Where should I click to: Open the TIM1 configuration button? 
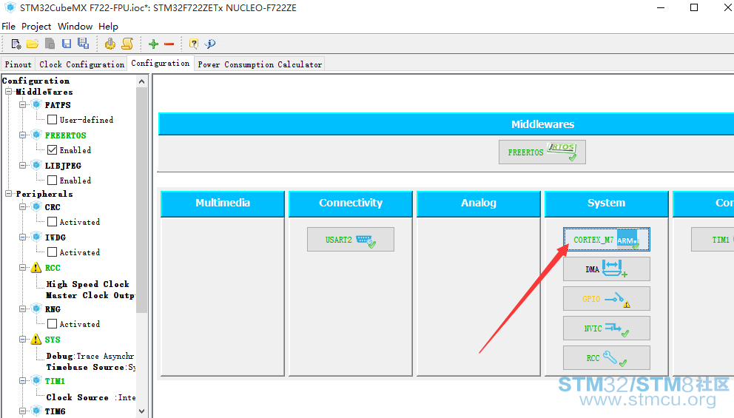pos(713,239)
